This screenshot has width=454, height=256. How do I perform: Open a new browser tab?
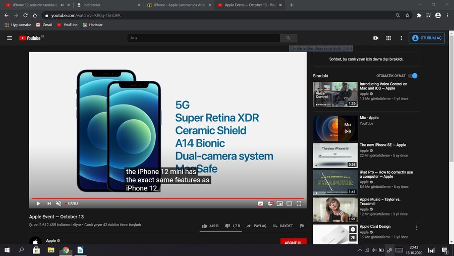[292, 5]
